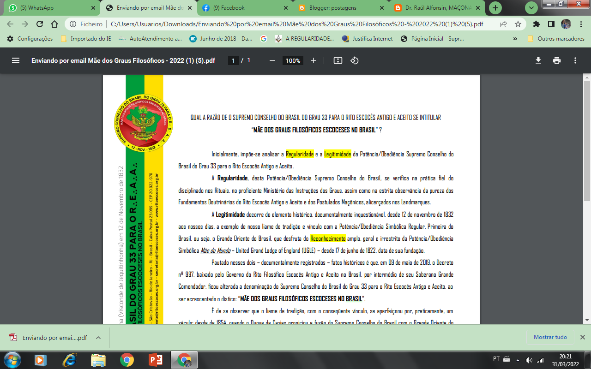Go back in browser history
591x369 pixels.
(x=11, y=24)
